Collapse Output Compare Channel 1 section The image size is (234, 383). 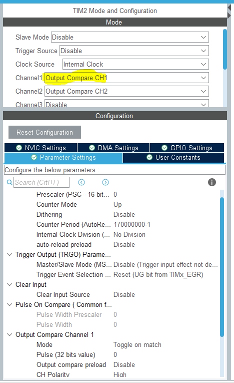(x=9, y=334)
